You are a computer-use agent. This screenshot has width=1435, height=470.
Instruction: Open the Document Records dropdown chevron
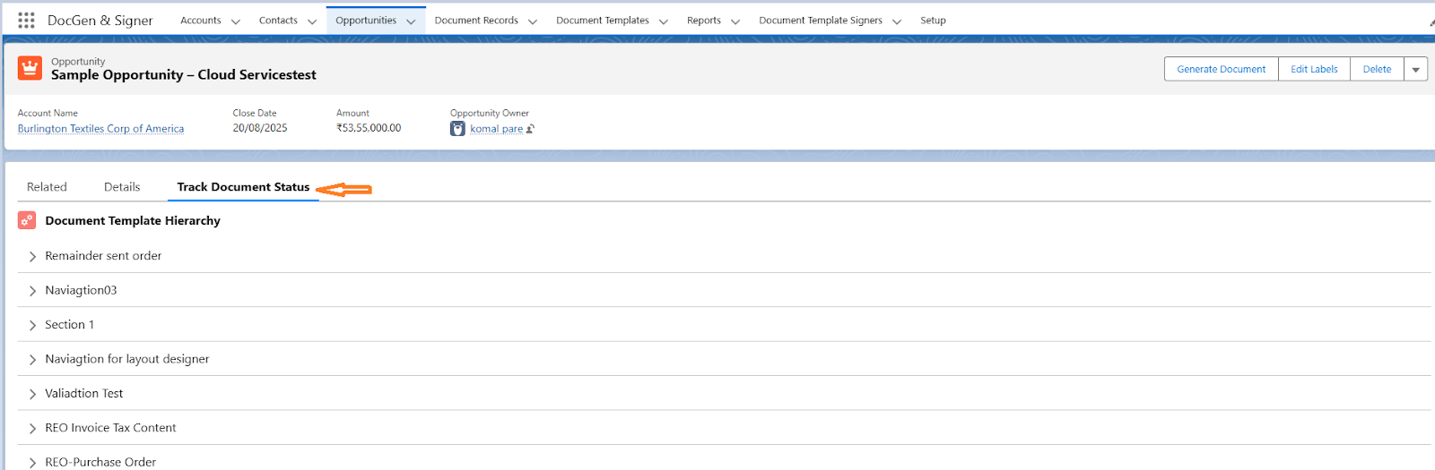coord(533,21)
